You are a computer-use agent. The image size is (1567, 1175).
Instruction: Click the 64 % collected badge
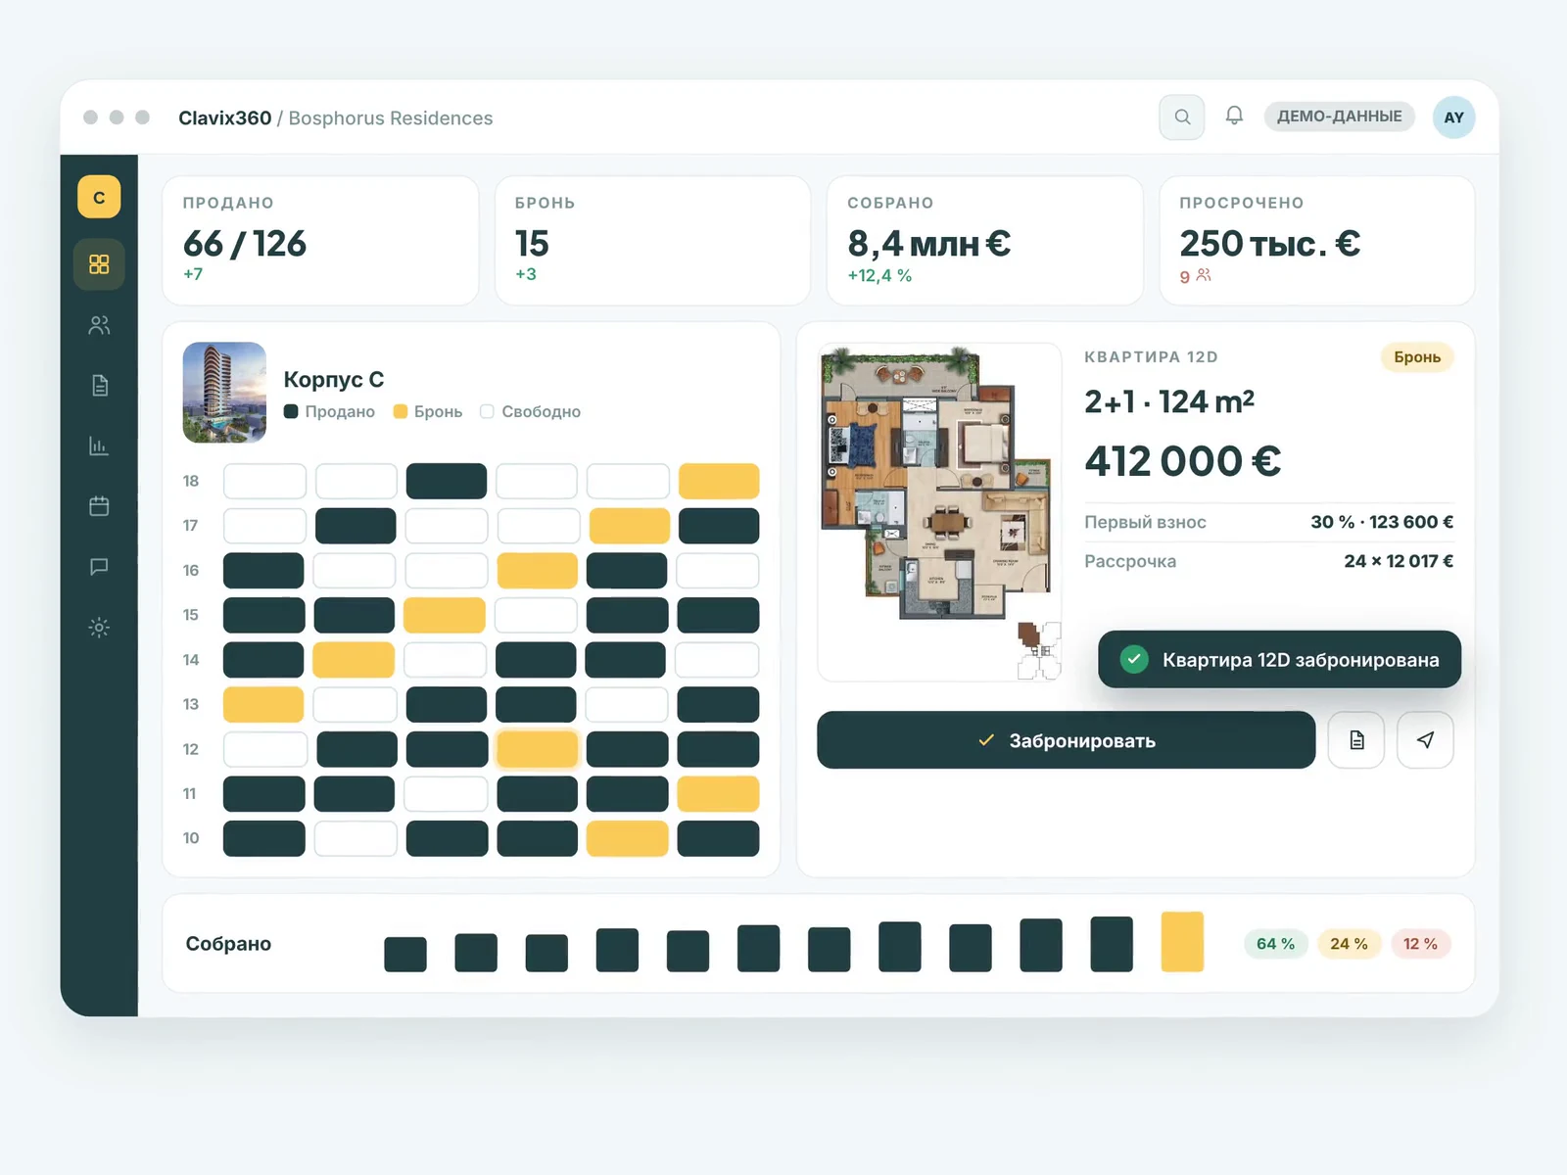[1275, 944]
